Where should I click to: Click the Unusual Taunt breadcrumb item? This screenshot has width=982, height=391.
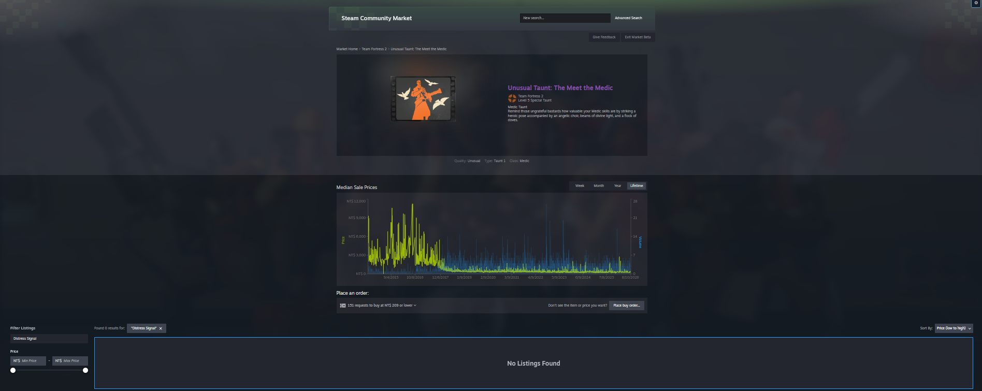(418, 49)
